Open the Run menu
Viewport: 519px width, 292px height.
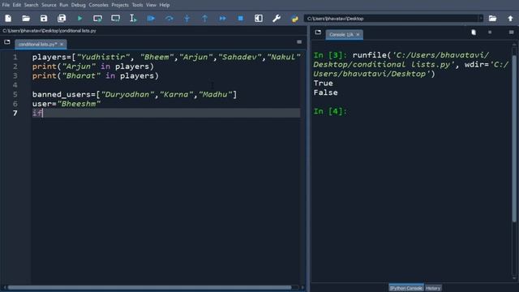coord(63,5)
